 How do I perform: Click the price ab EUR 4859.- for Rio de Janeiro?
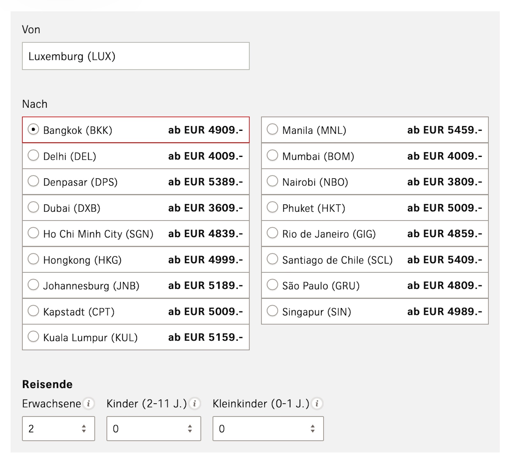pos(445,234)
